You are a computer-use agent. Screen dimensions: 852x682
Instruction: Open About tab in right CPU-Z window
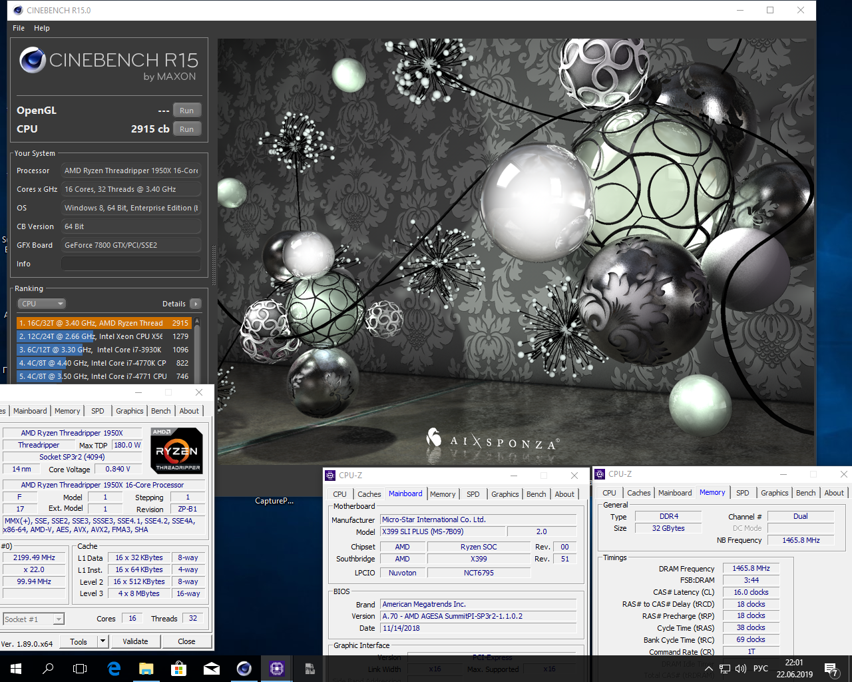coord(834,493)
